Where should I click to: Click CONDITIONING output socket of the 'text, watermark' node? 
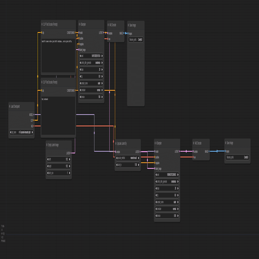75,90
